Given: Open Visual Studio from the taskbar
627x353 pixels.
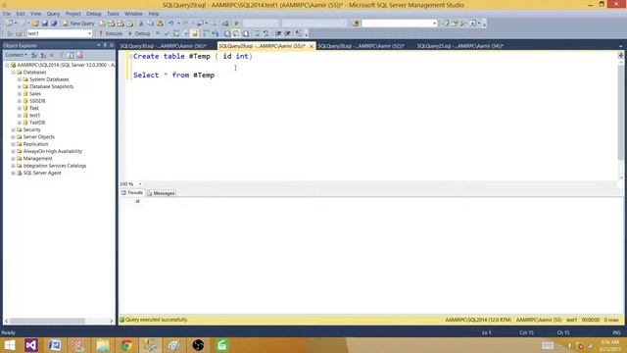Looking at the screenshot, I should pyautogui.click(x=31, y=345).
